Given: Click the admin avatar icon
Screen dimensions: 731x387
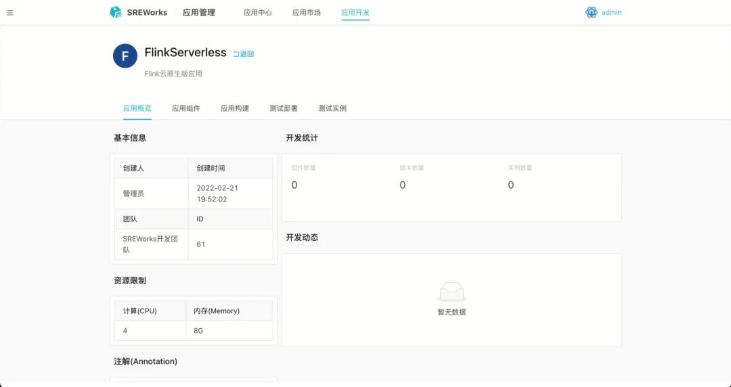Looking at the screenshot, I should (591, 13).
